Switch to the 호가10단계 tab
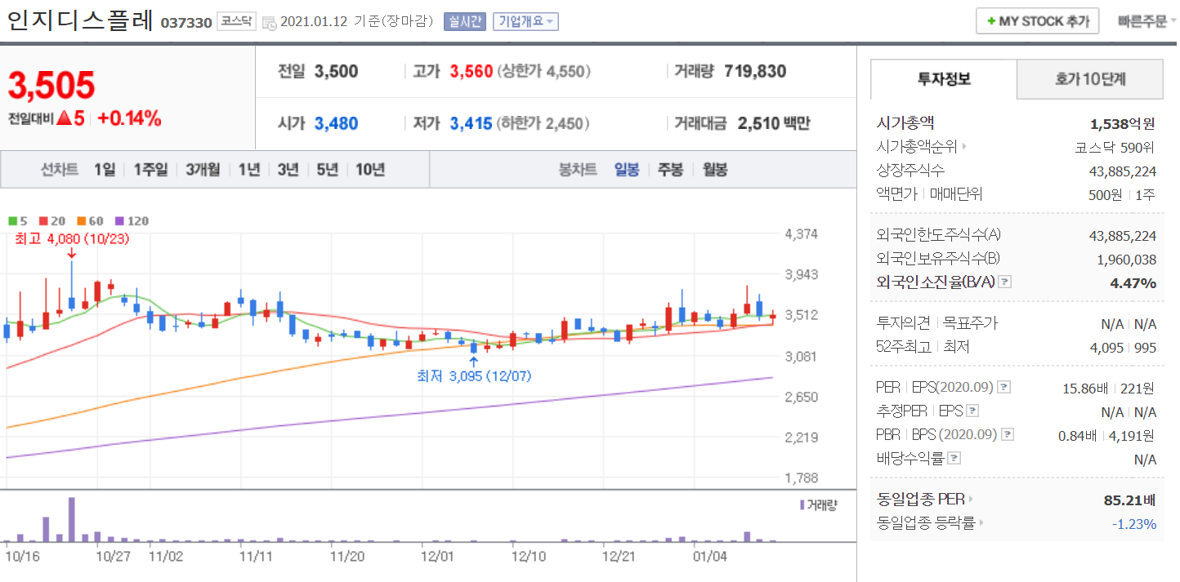The image size is (1180, 582). click(x=1089, y=79)
